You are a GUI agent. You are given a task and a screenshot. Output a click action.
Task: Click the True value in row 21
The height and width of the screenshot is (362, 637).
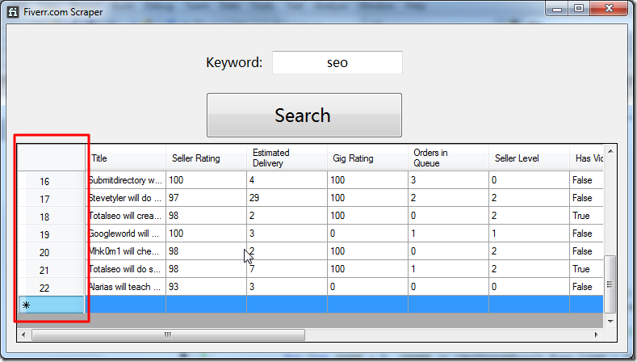pyautogui.click(x=587, y=269)
